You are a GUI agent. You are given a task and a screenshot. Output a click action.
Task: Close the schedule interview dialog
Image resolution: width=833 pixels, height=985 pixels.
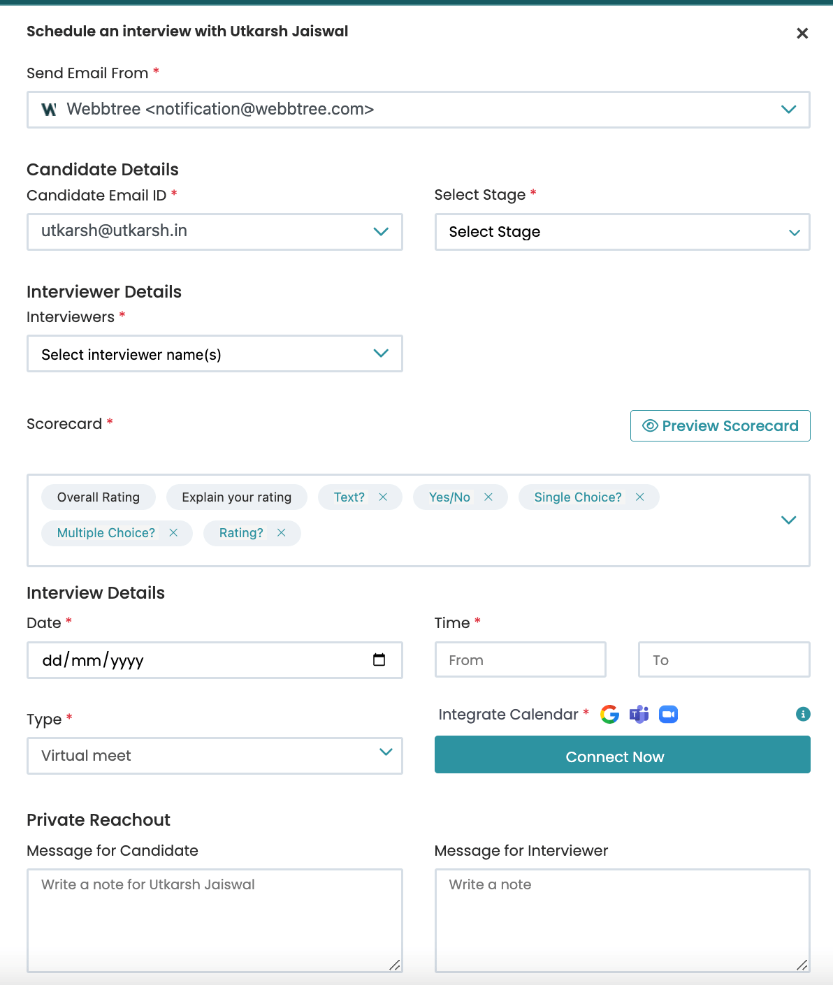click(802, 34)
